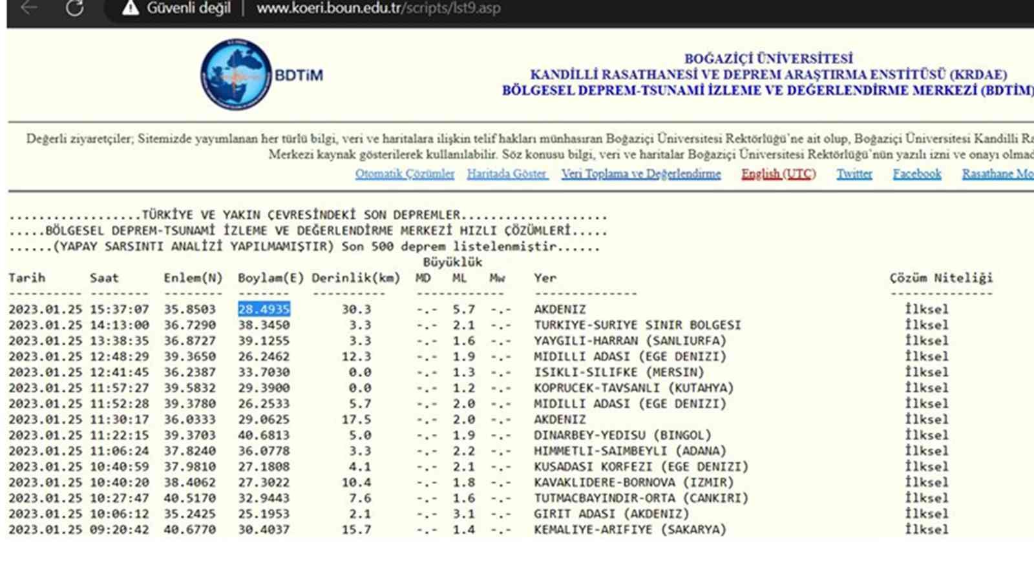Reload the page with the refresh icon
1034x561 pixels.
[x=74, y=8]
